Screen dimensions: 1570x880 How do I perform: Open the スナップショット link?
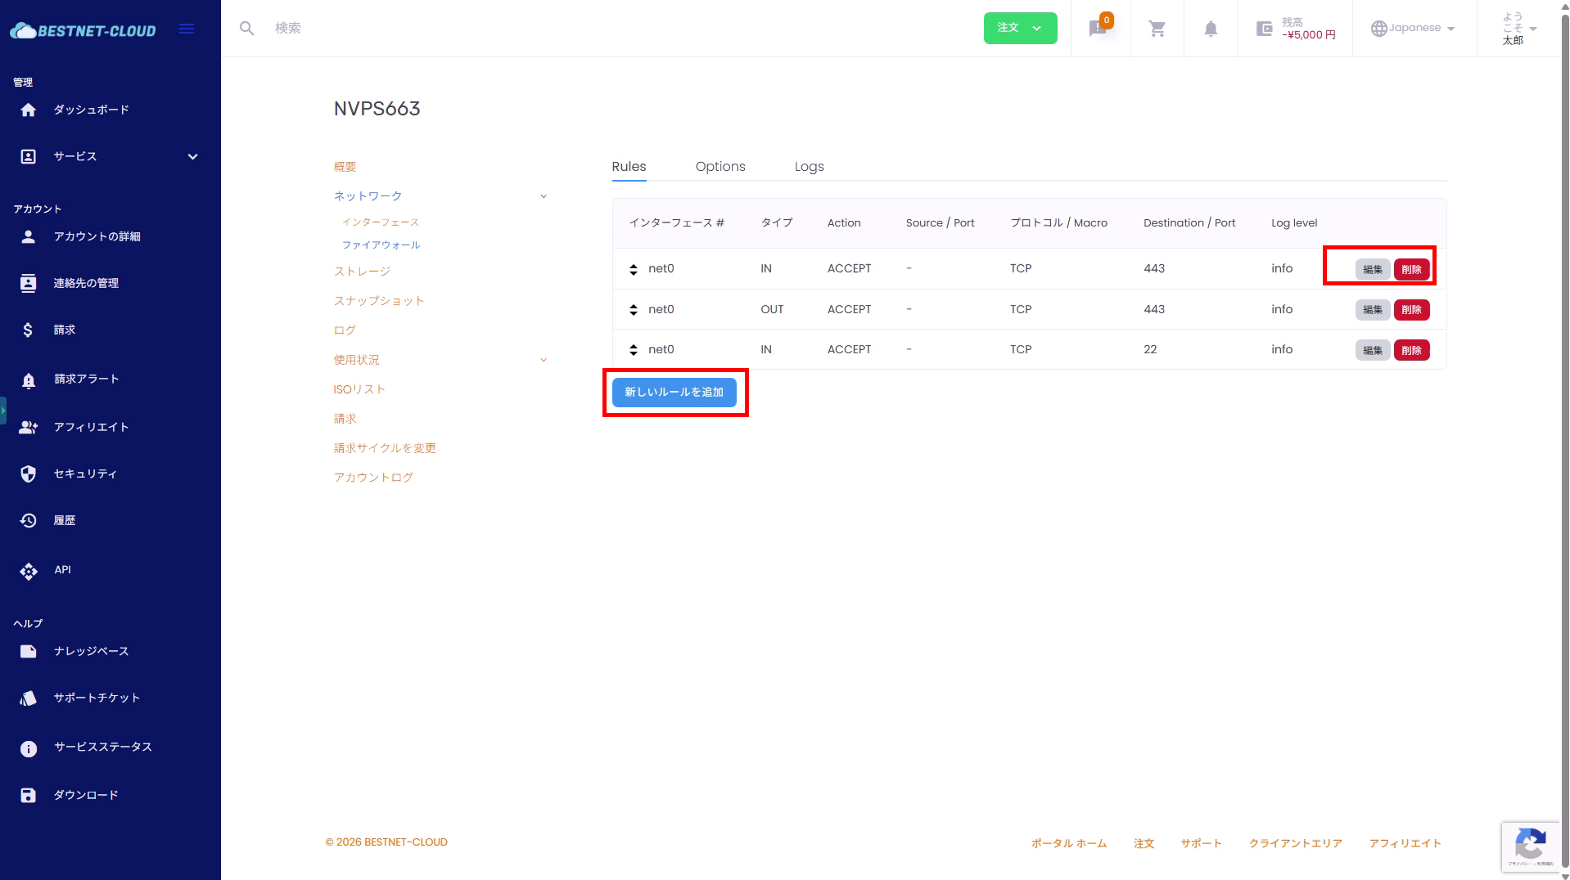[x=379, y=301]
